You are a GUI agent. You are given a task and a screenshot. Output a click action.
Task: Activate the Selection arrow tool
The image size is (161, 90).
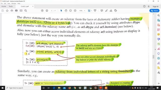point(61,10)
